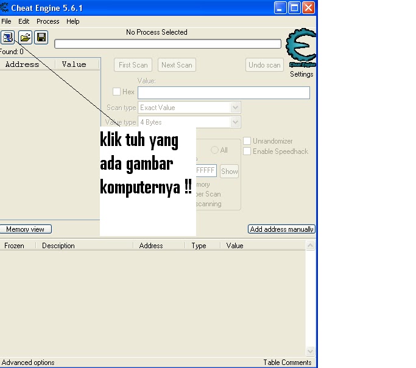Click Add address manually button
This screenshot has width=416, height=368.
click(281, 229)
